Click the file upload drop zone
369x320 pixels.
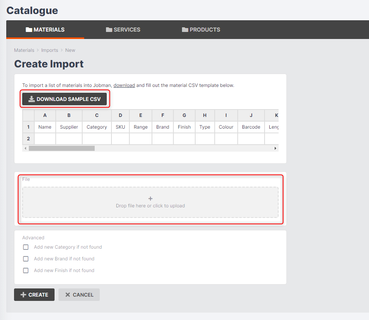click(150, 202)
